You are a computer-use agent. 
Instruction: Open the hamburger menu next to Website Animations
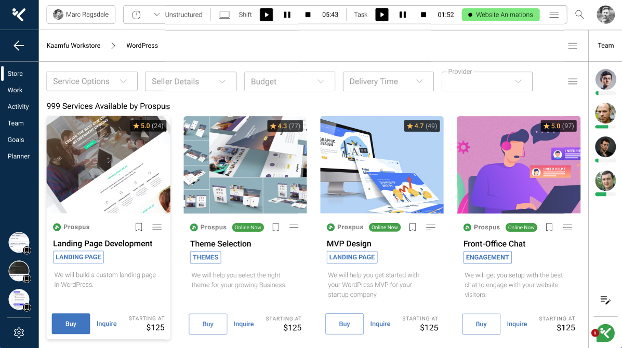pyautogui.click(x=554, y=15)
